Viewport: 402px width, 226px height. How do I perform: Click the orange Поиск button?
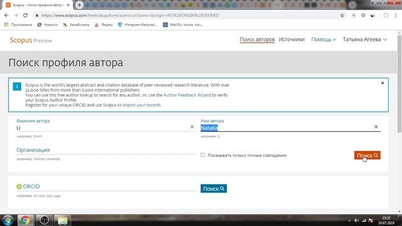tap(367, 155)
